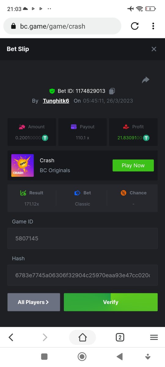Expand All Players list
This screenshot has height=367, width=165.
34,302
